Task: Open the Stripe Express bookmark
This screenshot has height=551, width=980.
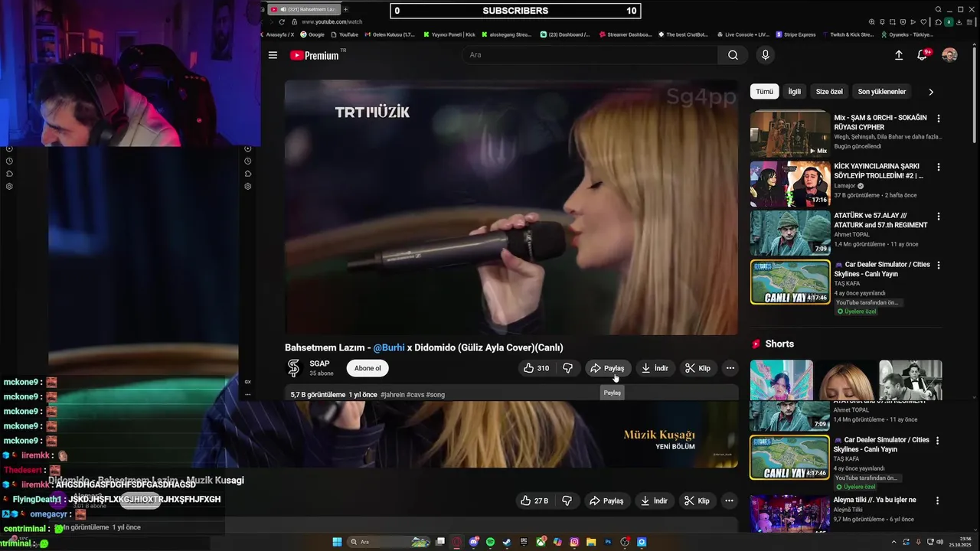Action: (x=795, y=34)
